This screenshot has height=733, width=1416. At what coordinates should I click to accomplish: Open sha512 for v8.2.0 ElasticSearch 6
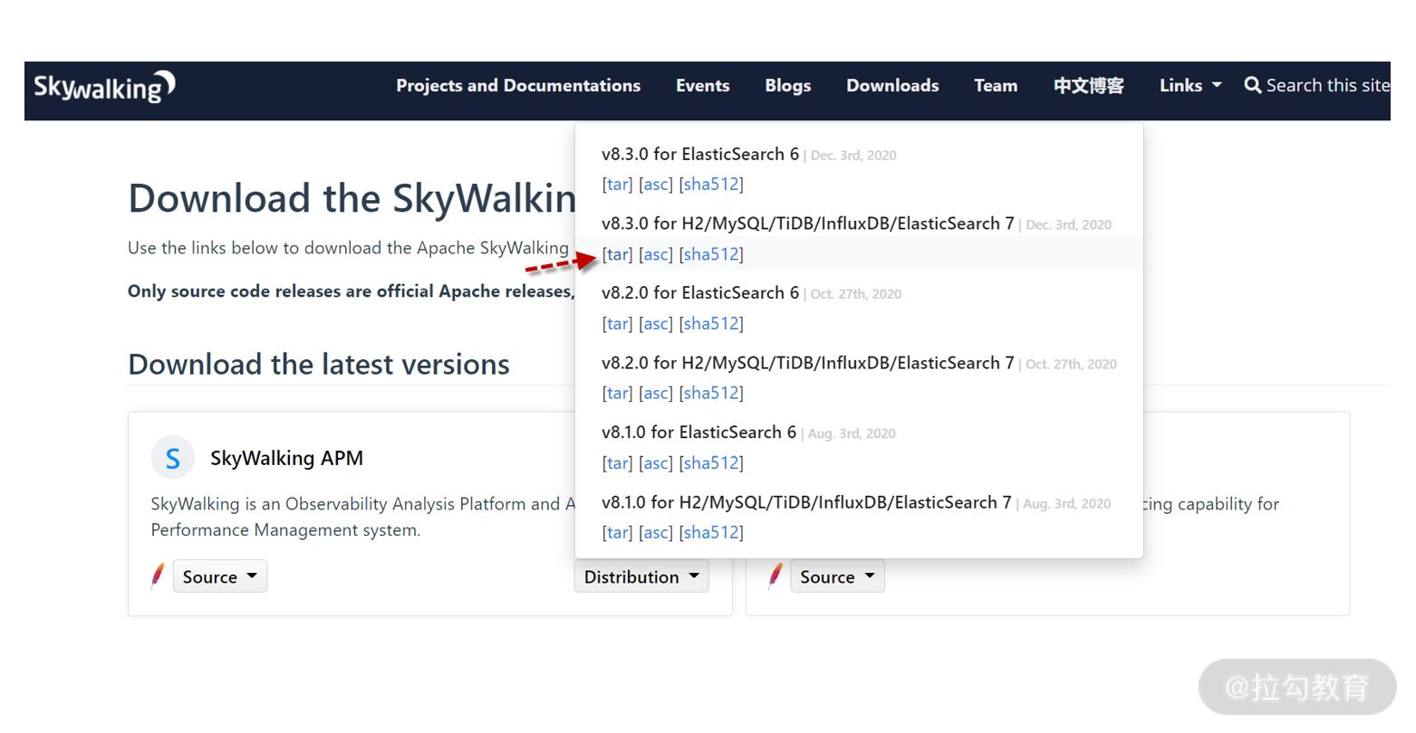pyautogui.click(x=711, y=324)
